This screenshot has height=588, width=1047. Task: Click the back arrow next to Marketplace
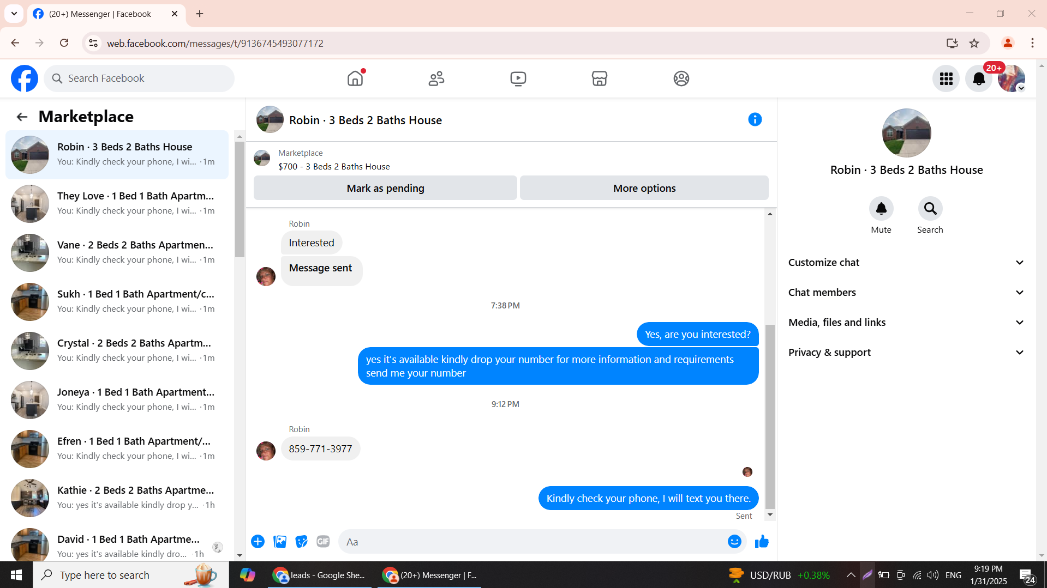(22, 117)
